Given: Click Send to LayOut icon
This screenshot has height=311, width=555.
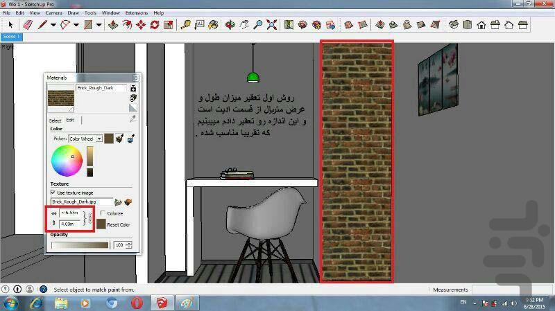Looking at the screenshot, I should tap(331, 25).
